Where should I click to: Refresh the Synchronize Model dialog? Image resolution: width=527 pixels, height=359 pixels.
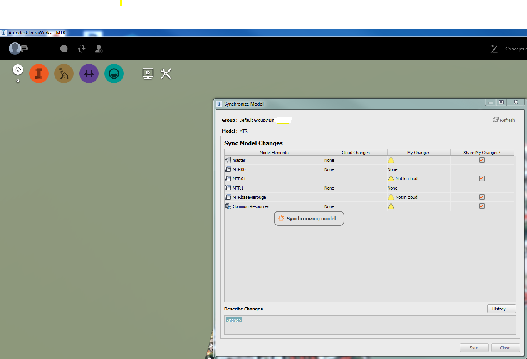[x=504, y=120]
